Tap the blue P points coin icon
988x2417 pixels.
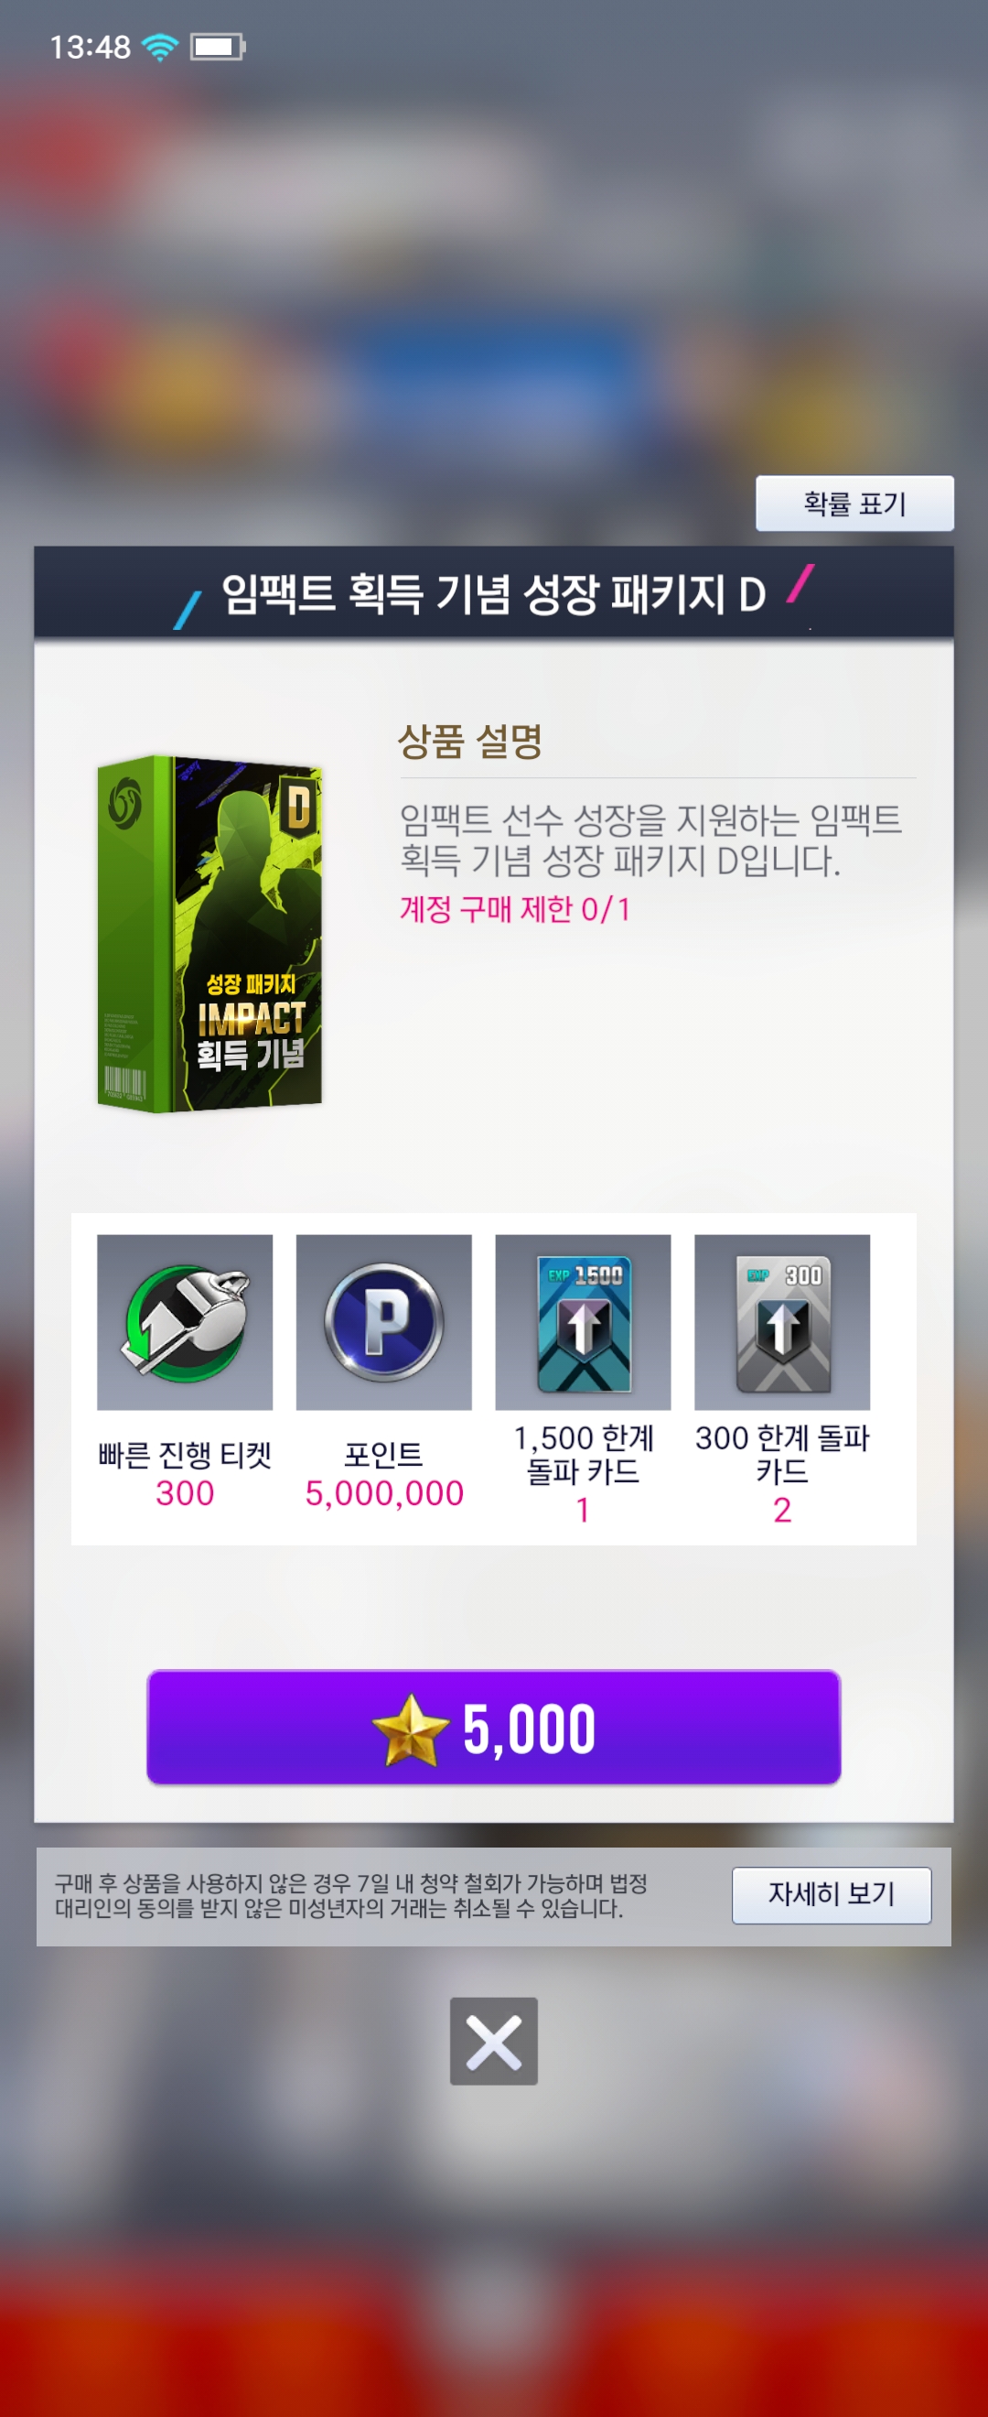(x=383, y=1322)
